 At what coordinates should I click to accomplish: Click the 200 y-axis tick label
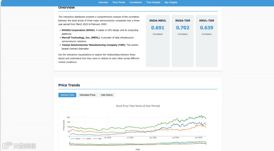click(68, 117)
